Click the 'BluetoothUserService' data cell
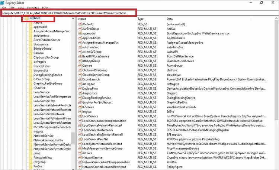 point(180,61)
